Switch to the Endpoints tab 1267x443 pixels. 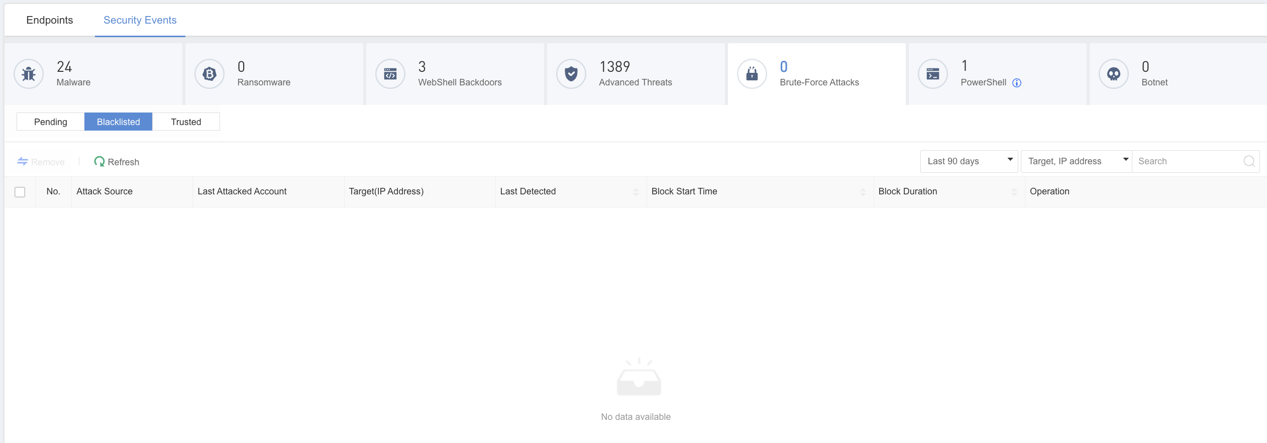(x=50, y=20)
